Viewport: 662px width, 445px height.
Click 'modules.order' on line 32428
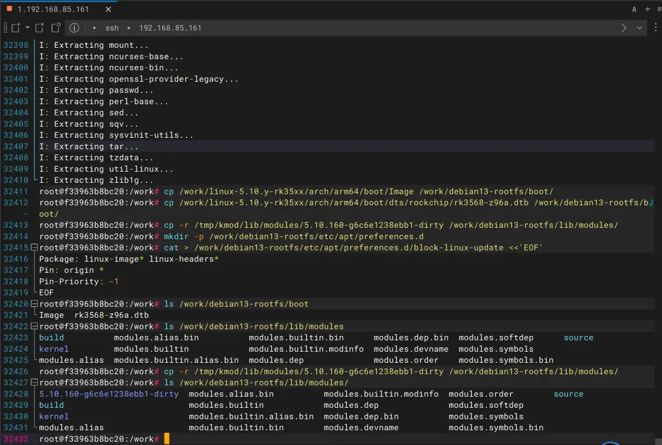481,394
